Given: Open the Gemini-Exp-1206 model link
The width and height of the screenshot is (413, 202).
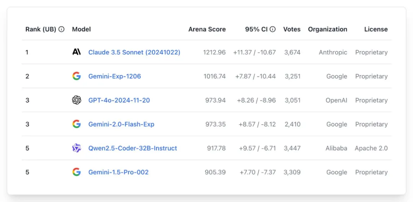Looking at the screenshot, I should coord(115,76).
